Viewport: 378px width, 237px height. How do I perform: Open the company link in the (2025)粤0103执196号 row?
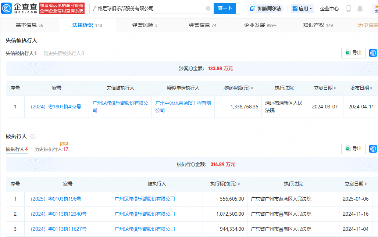145,199
